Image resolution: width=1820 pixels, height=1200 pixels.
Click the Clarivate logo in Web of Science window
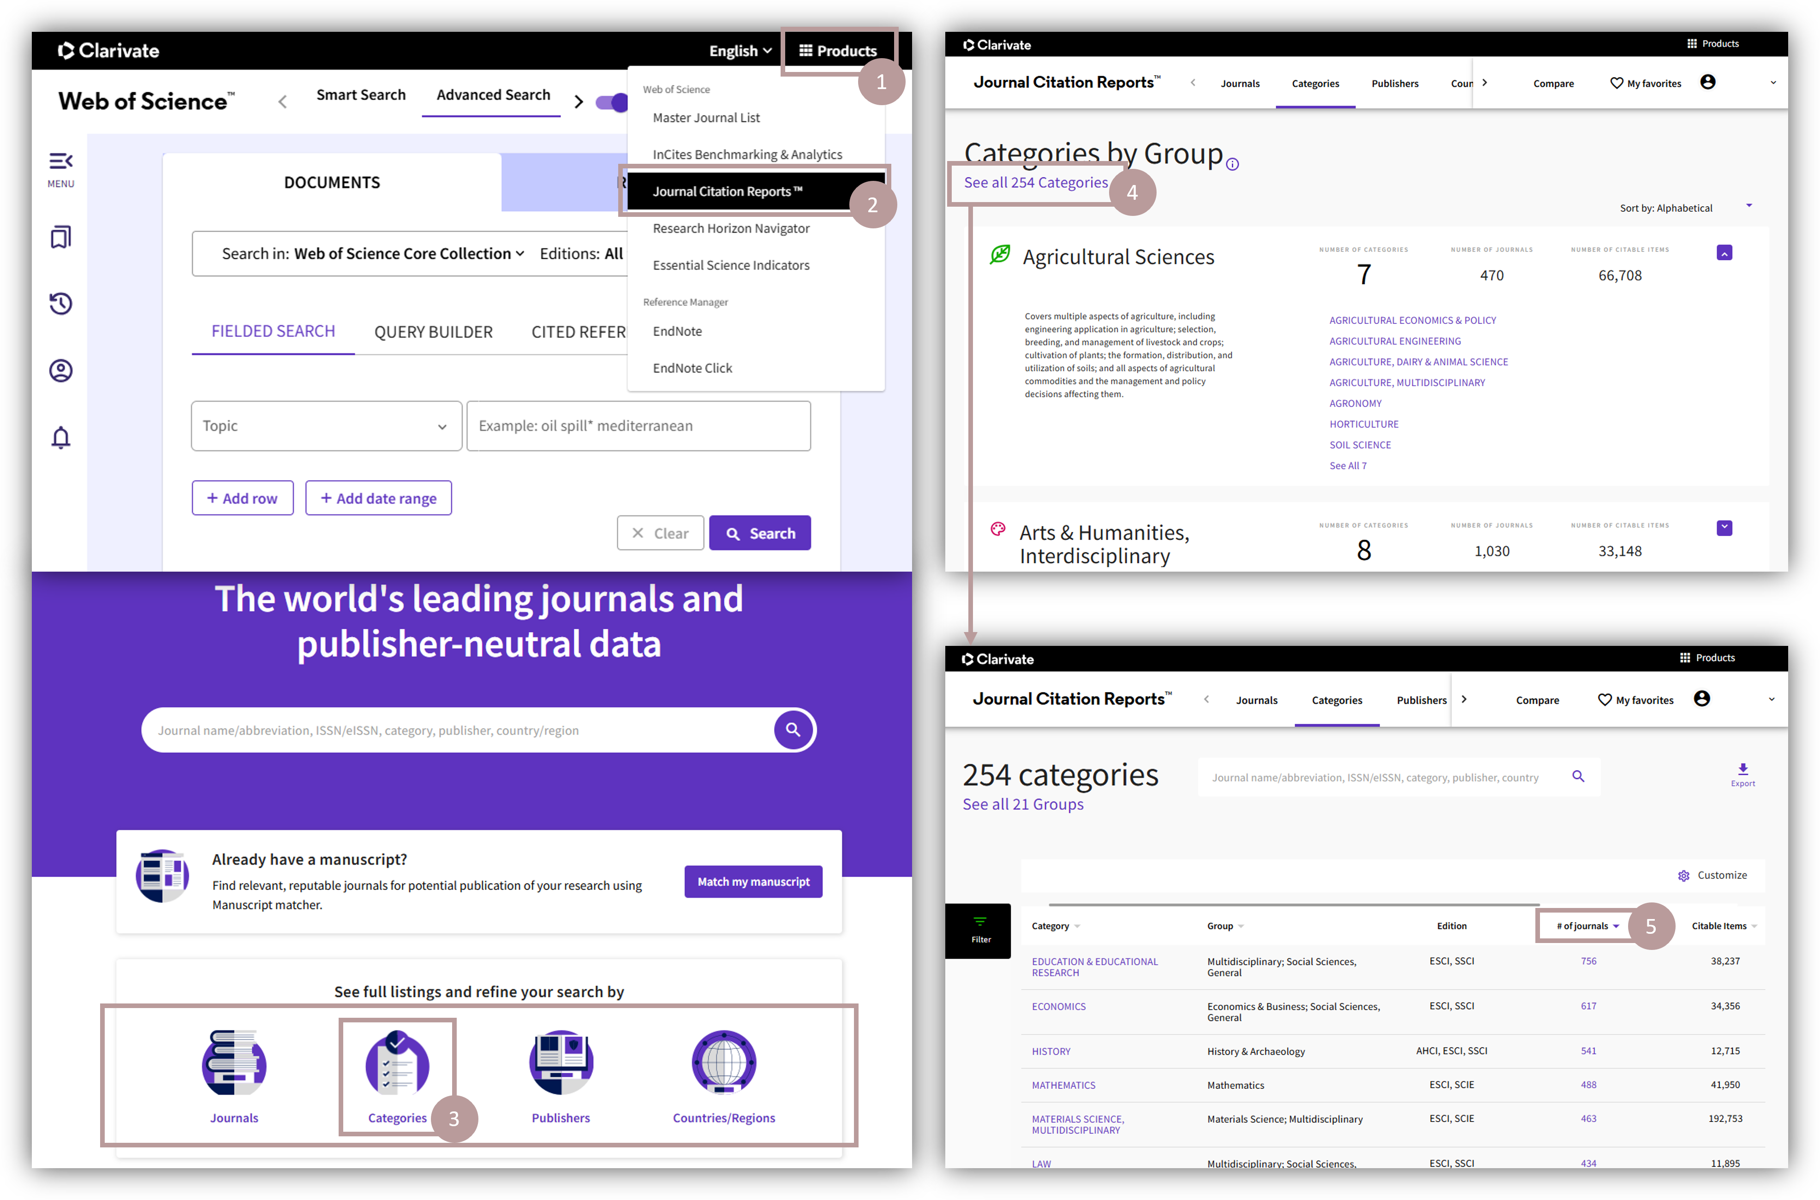coord(109,50)
